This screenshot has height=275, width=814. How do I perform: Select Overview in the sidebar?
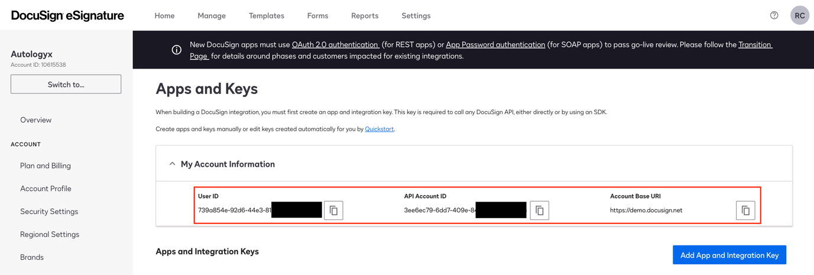point(35,119)
